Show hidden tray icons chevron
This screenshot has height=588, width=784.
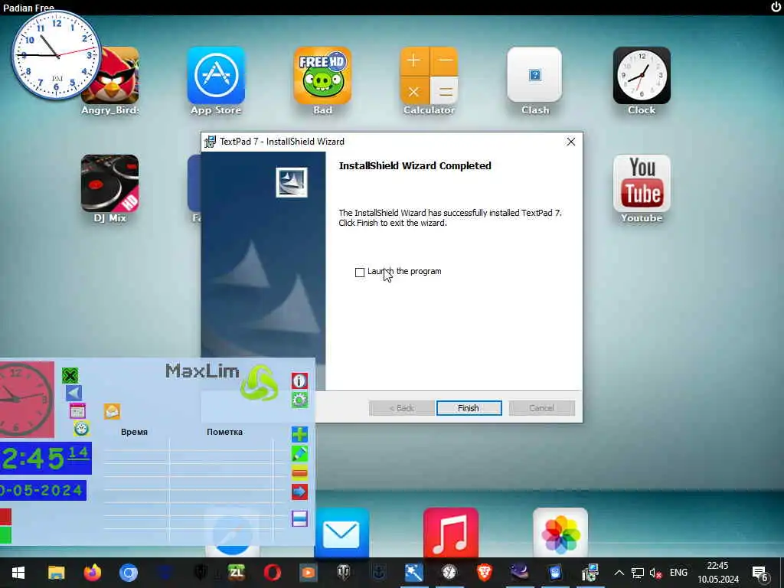pos(619,573)
